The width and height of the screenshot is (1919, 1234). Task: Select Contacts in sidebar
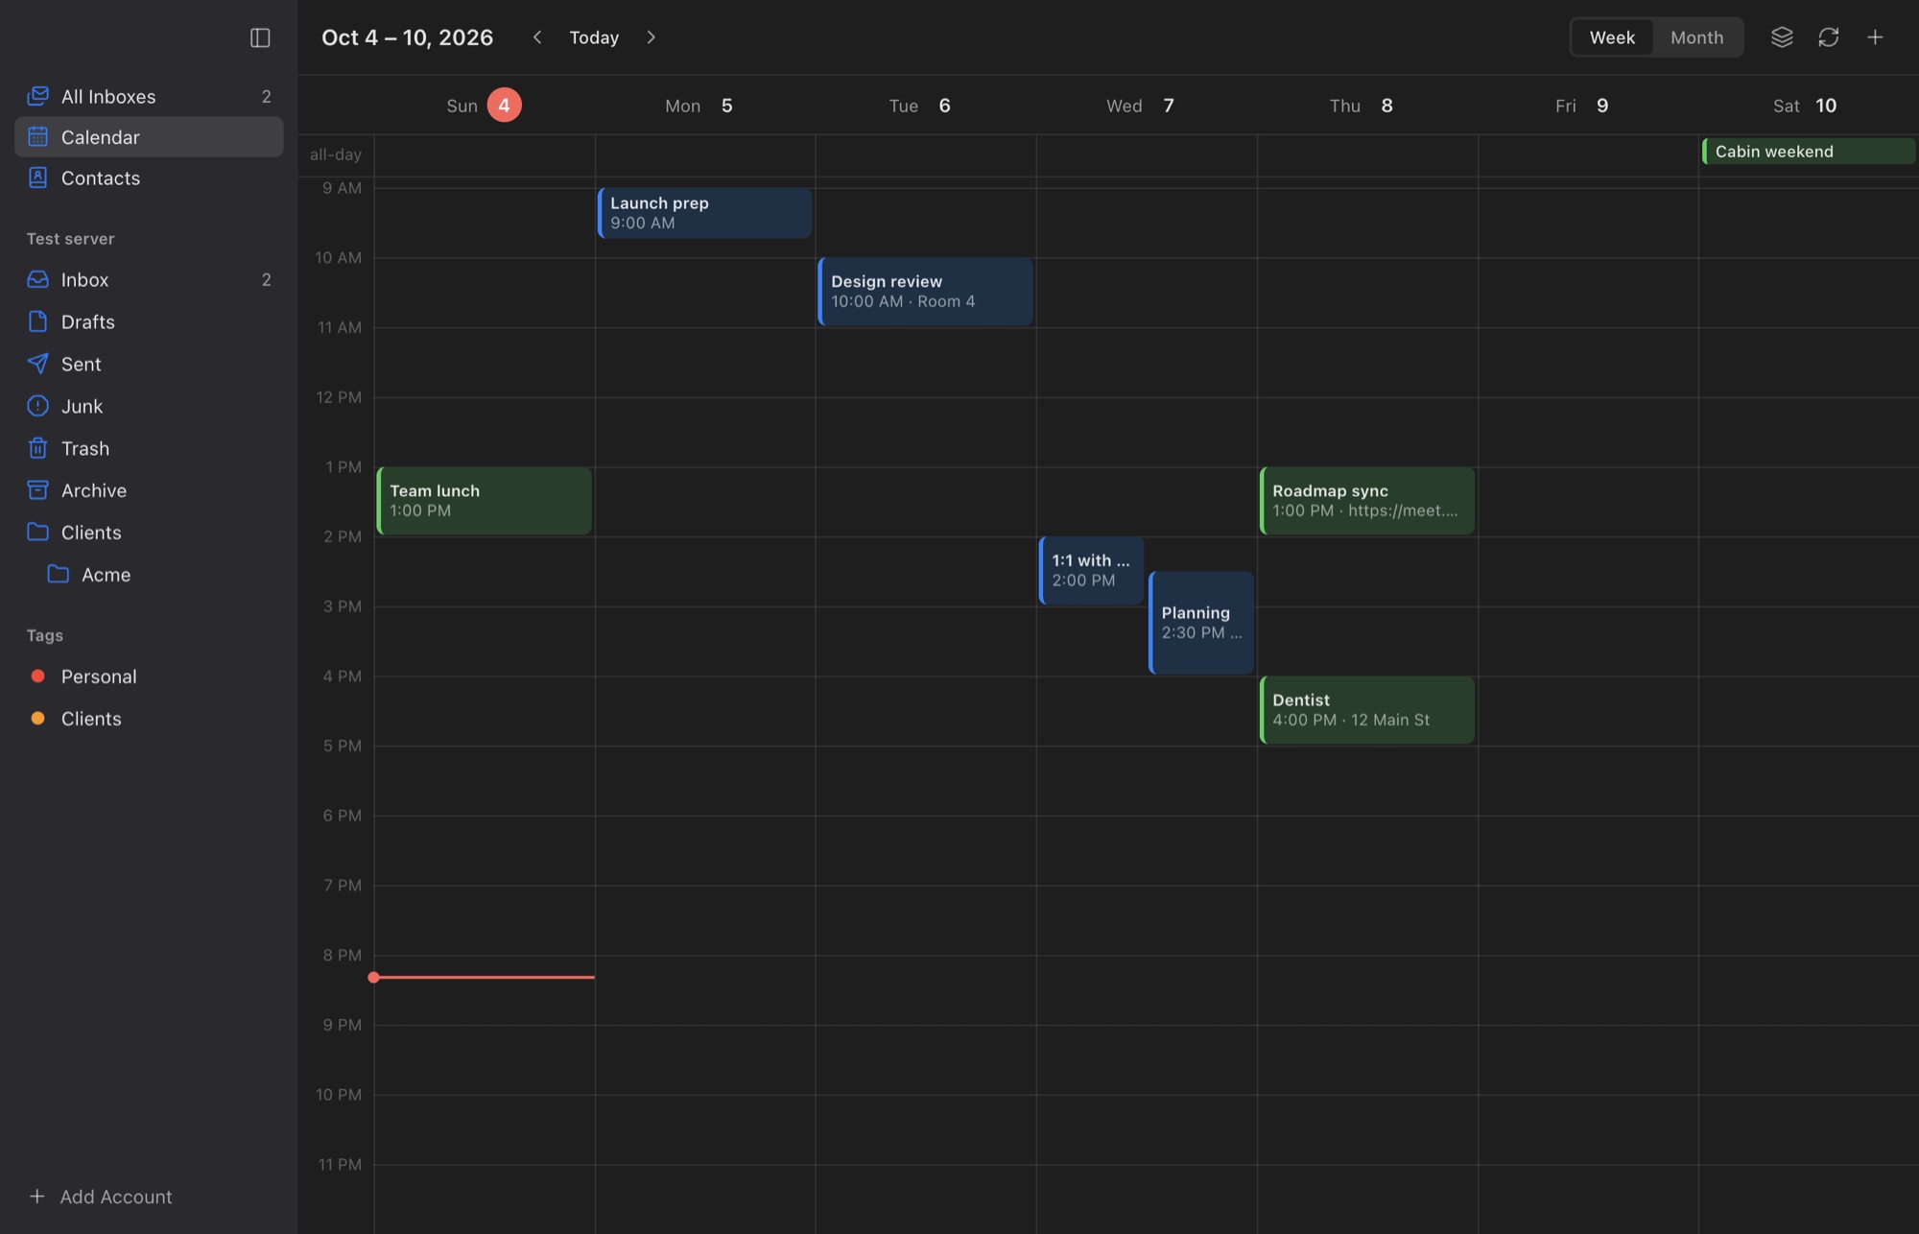tap(149, 178)
